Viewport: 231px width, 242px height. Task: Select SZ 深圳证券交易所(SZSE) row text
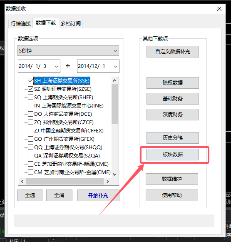pyautogui.click(x=63, y=89)
